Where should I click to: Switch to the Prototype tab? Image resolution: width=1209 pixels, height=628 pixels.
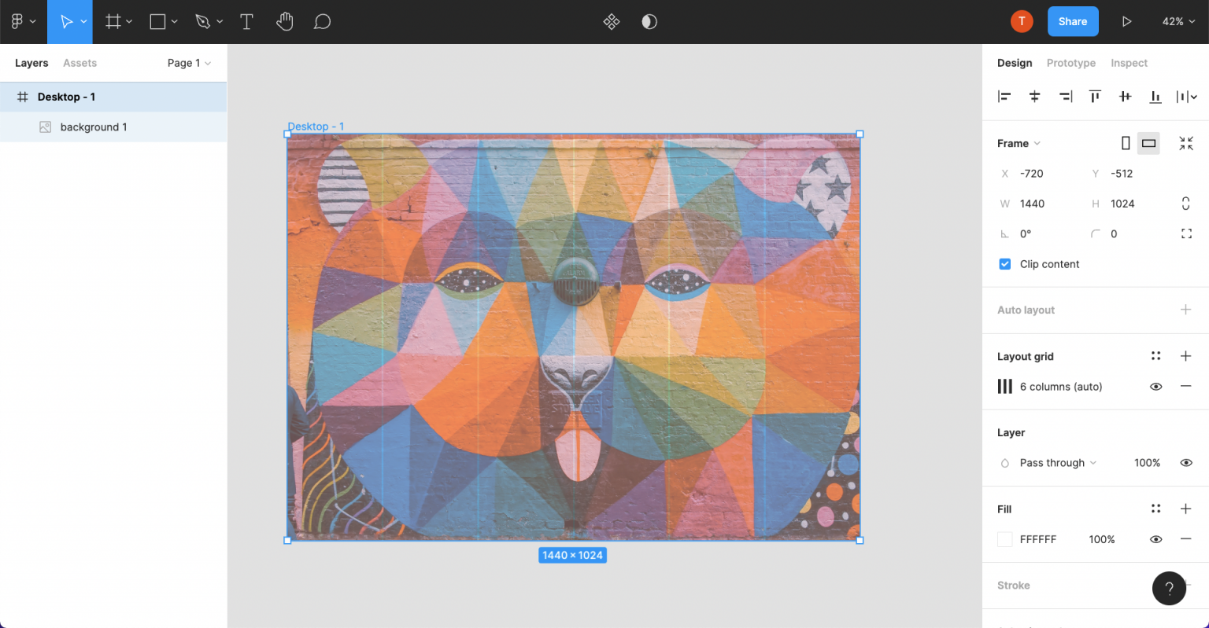point(1070,63)
